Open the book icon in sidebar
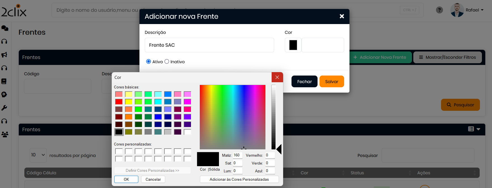 (4, 81)
